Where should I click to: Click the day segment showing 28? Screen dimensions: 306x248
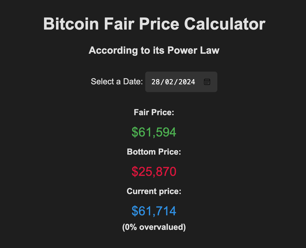pyautogui.click(x=156, y=82)
